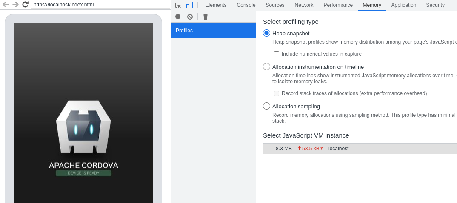Select the localhost JavaScript VM instance row
This screenshot has width=457, height=203.
pyautogui.click(x=360, y=149)
